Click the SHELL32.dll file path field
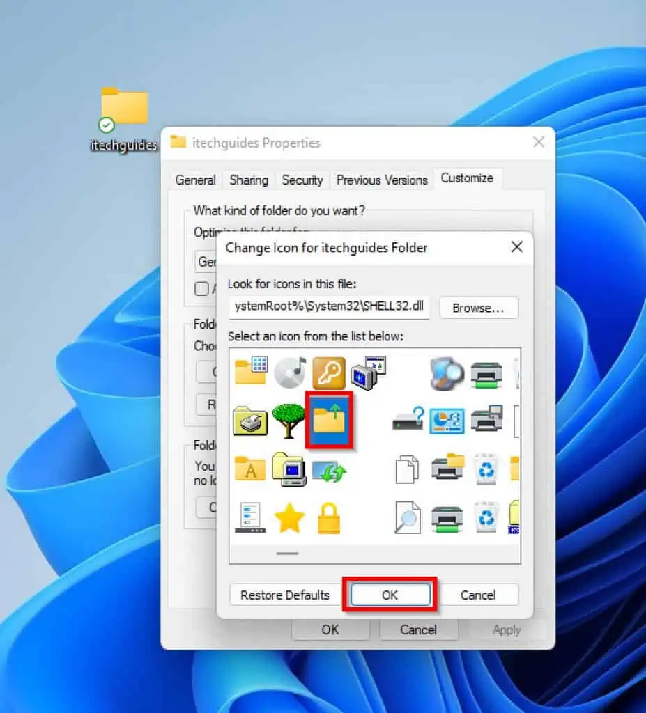The height and width of the screenshot is (713, 646). (329, 308)
